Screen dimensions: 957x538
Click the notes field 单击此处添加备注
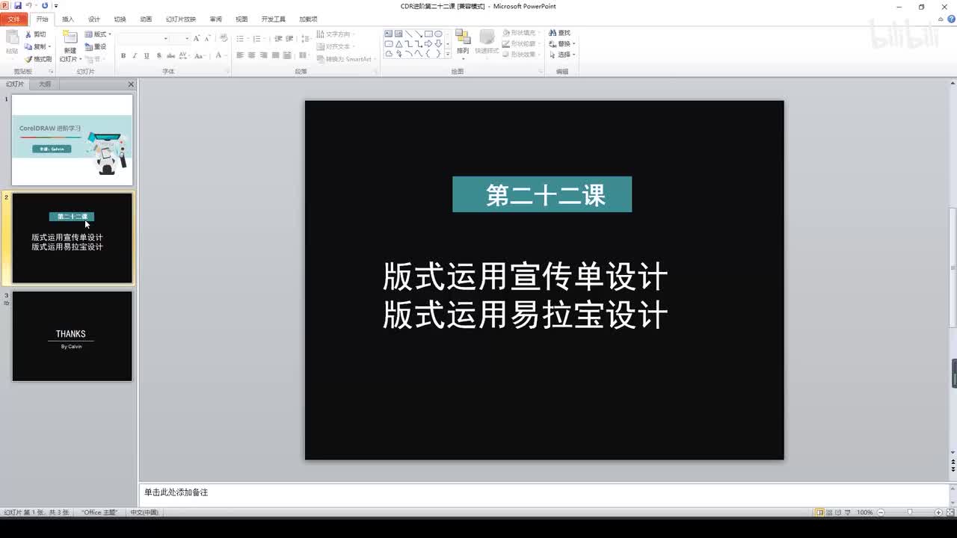click(544, 493)
